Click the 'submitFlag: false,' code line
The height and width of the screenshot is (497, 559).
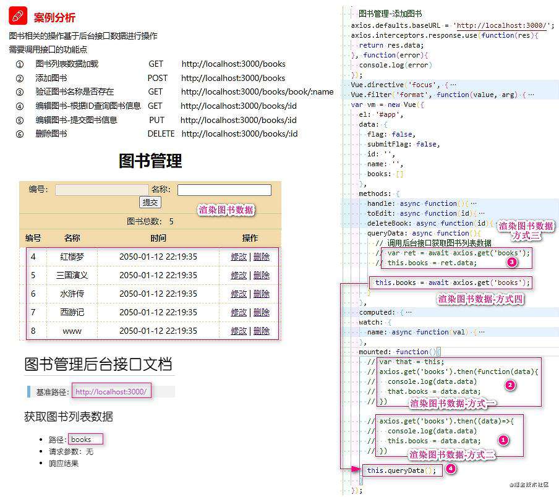[404, 144]
